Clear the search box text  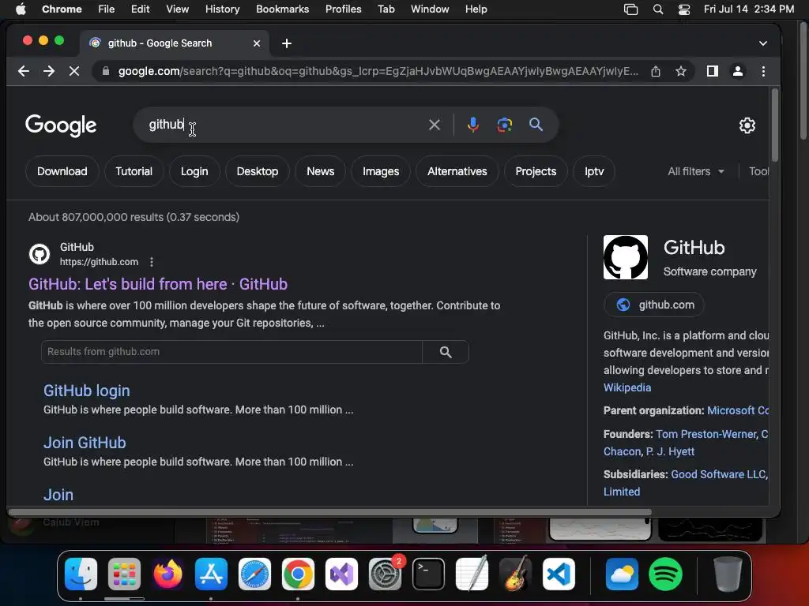[x=435, y=125]
